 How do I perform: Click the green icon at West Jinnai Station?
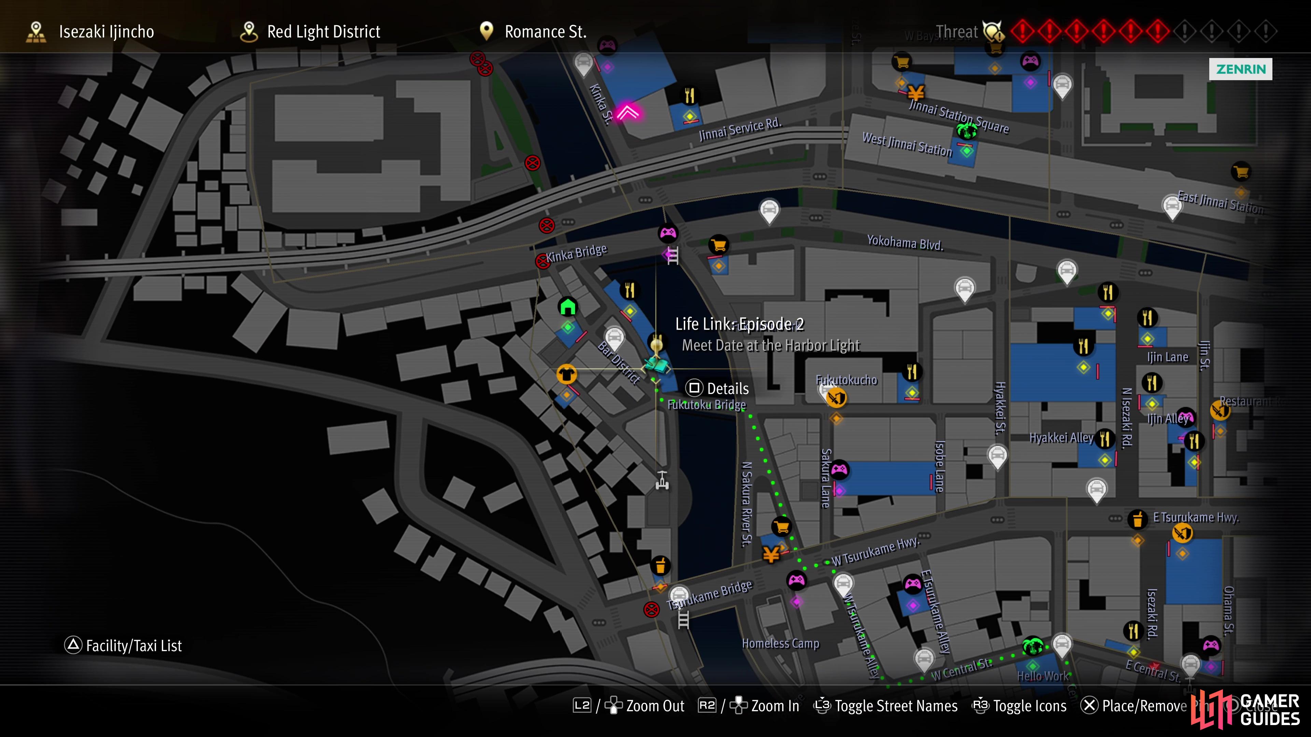967,131
